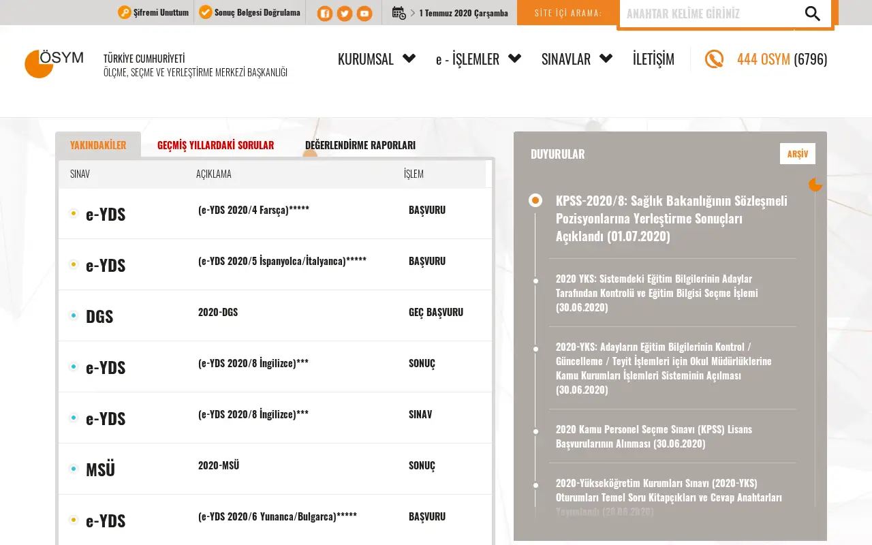The width and height of the screenshot is (872, 545).
Task: Click the 444 OSYM (6796) phone number
Action: [782, 59]
